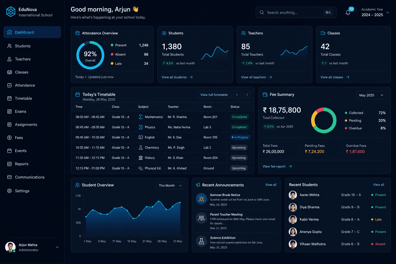Click the English subject book icon
This screenshot has width=396, height=264.
[141, 137]
